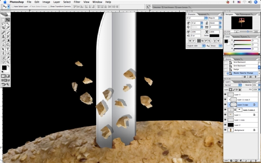The height and width of the screenshot is (163, 261).
Task: Open Normal blend mode dropdown
Action: pyautogui.click(x=233, y=85)
